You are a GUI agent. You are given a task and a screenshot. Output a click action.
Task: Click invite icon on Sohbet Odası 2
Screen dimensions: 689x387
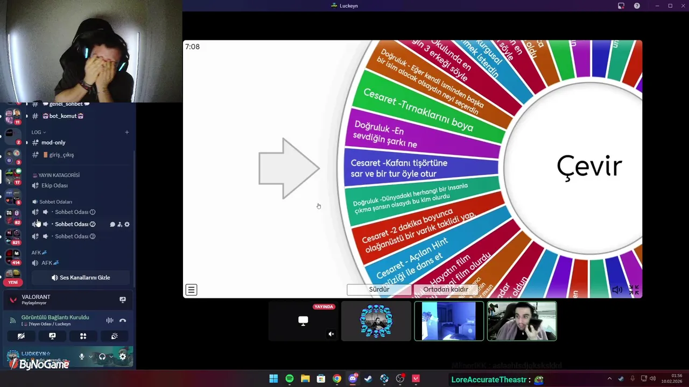click(x=119, y=224)
